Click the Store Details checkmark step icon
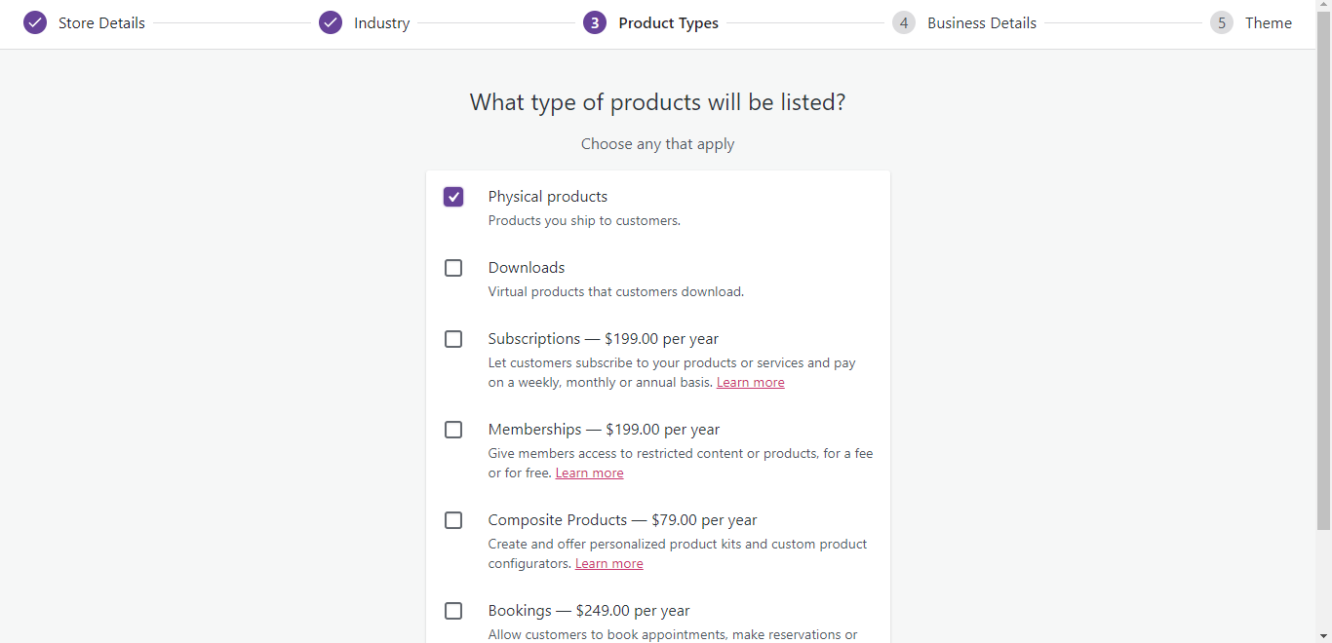The image size is (1332, 643). pos(35,22)
